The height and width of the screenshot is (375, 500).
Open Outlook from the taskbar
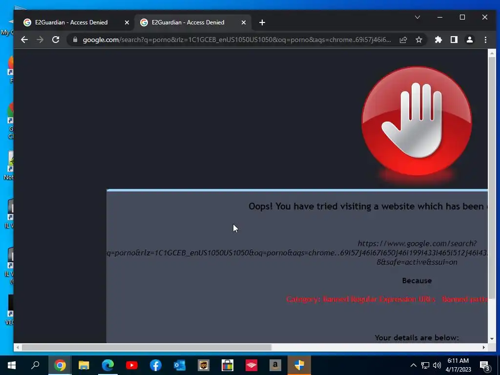click(x=180, y=365)
